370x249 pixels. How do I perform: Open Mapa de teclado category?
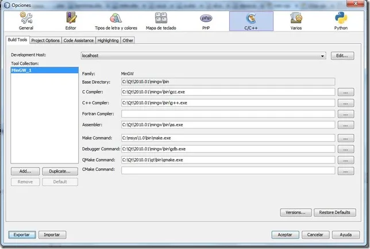pos(161,21)
